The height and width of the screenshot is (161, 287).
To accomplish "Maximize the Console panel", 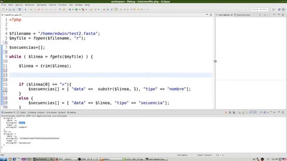I will (x=283, y=112).
